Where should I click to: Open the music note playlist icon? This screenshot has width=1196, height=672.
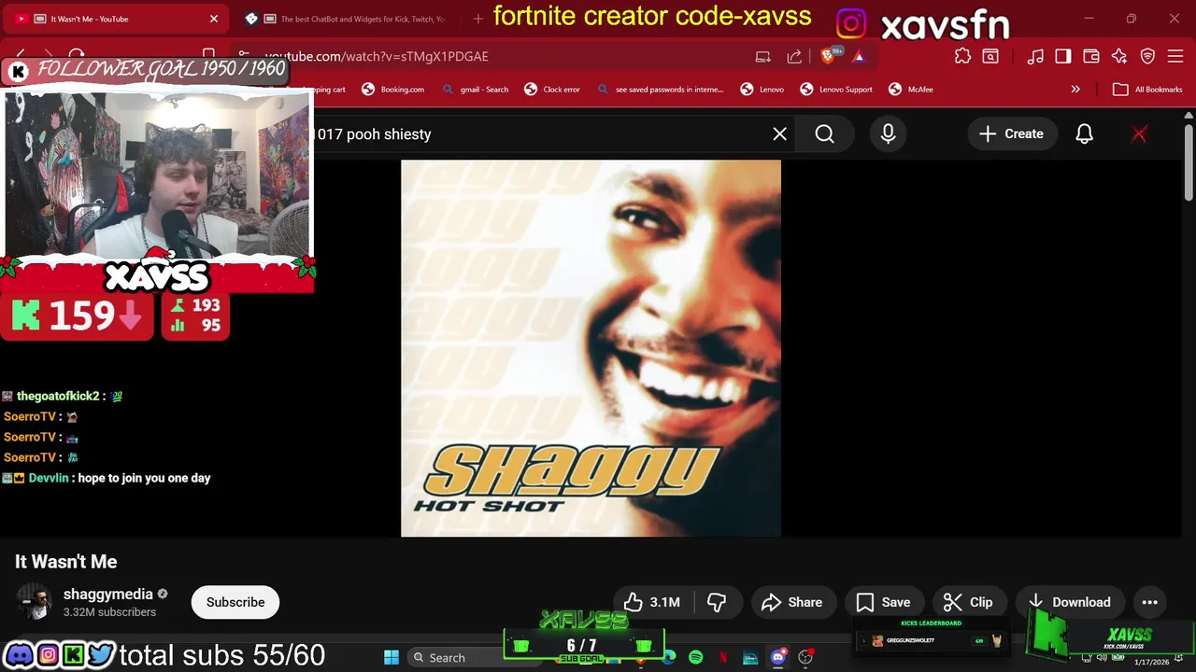click(1035, 57)
